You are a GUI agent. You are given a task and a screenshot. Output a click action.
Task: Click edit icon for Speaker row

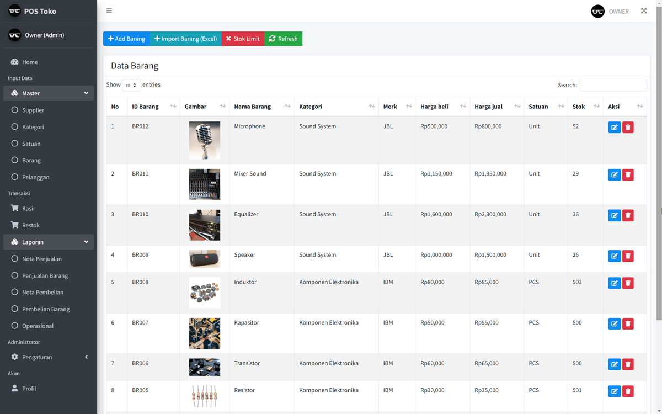pyautogui.click(x=614, y=256)
